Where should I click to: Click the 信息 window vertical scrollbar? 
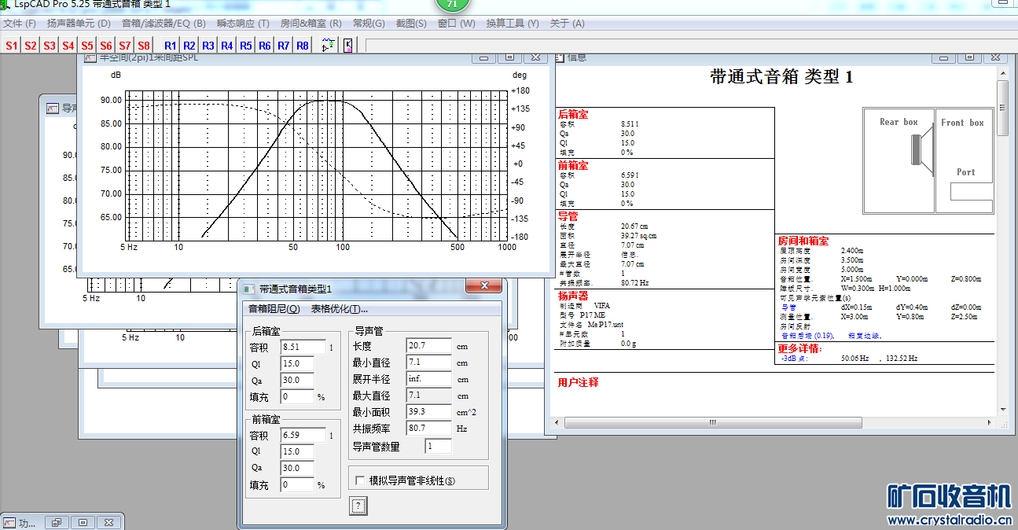point(1002,241)
